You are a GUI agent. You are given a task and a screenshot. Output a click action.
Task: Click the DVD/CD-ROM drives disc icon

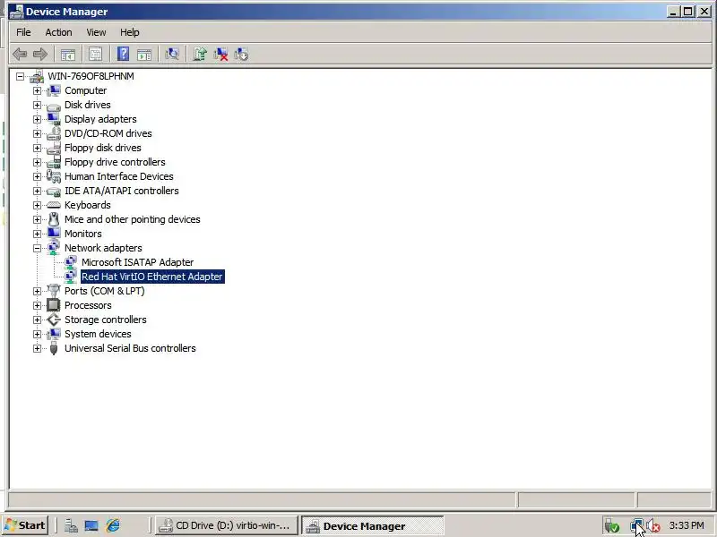click(x=54, y=133)
